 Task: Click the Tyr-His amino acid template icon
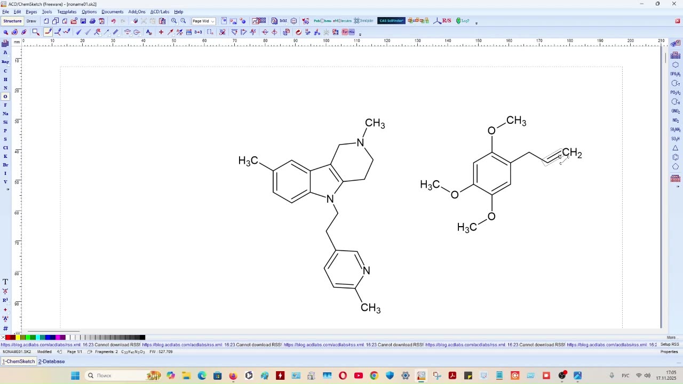pyautogui.click(x=348, y=32)
